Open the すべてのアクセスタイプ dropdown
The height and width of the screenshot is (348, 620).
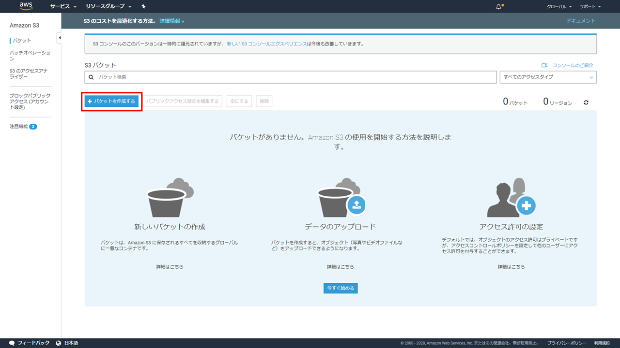pos(548,77)
